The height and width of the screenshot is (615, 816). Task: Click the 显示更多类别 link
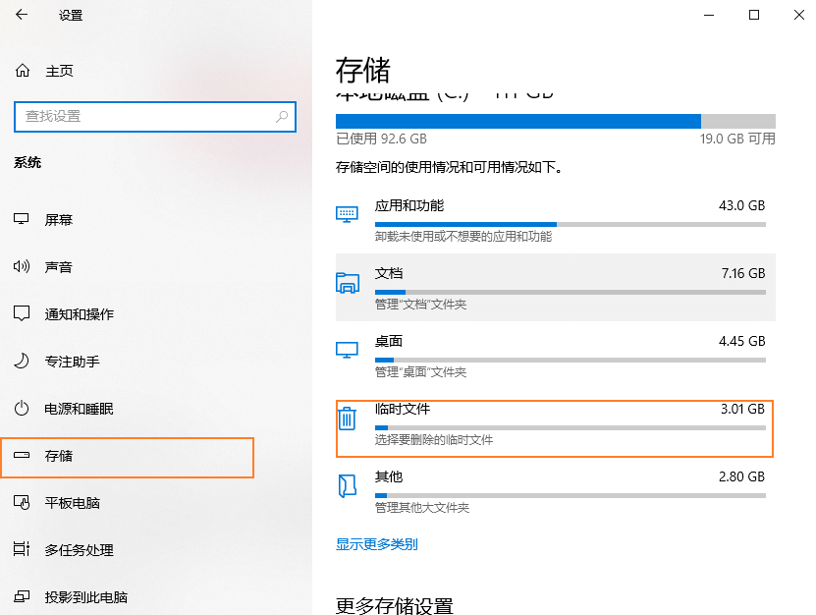377,543
